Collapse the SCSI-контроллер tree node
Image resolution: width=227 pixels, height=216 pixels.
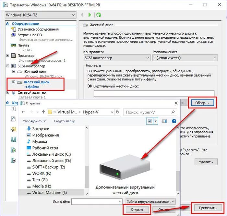pyautogui.click(x=8, y=66)
